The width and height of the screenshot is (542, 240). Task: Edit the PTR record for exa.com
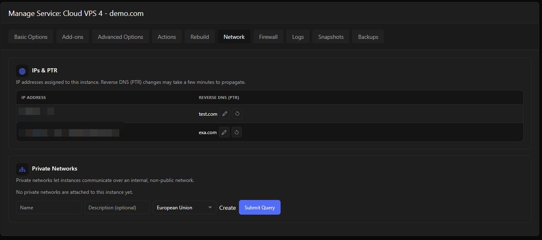tap(224, 132)
